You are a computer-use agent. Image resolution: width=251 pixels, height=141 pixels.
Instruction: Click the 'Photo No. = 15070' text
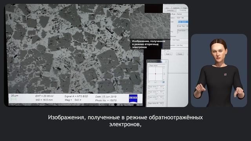[x=106, y=100]
